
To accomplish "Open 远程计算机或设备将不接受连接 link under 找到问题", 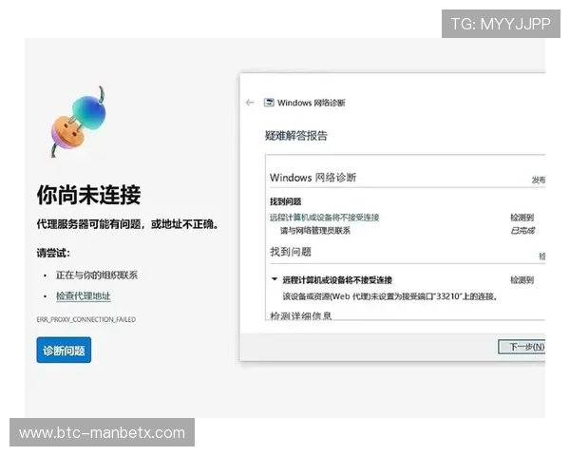I will 324,218.
